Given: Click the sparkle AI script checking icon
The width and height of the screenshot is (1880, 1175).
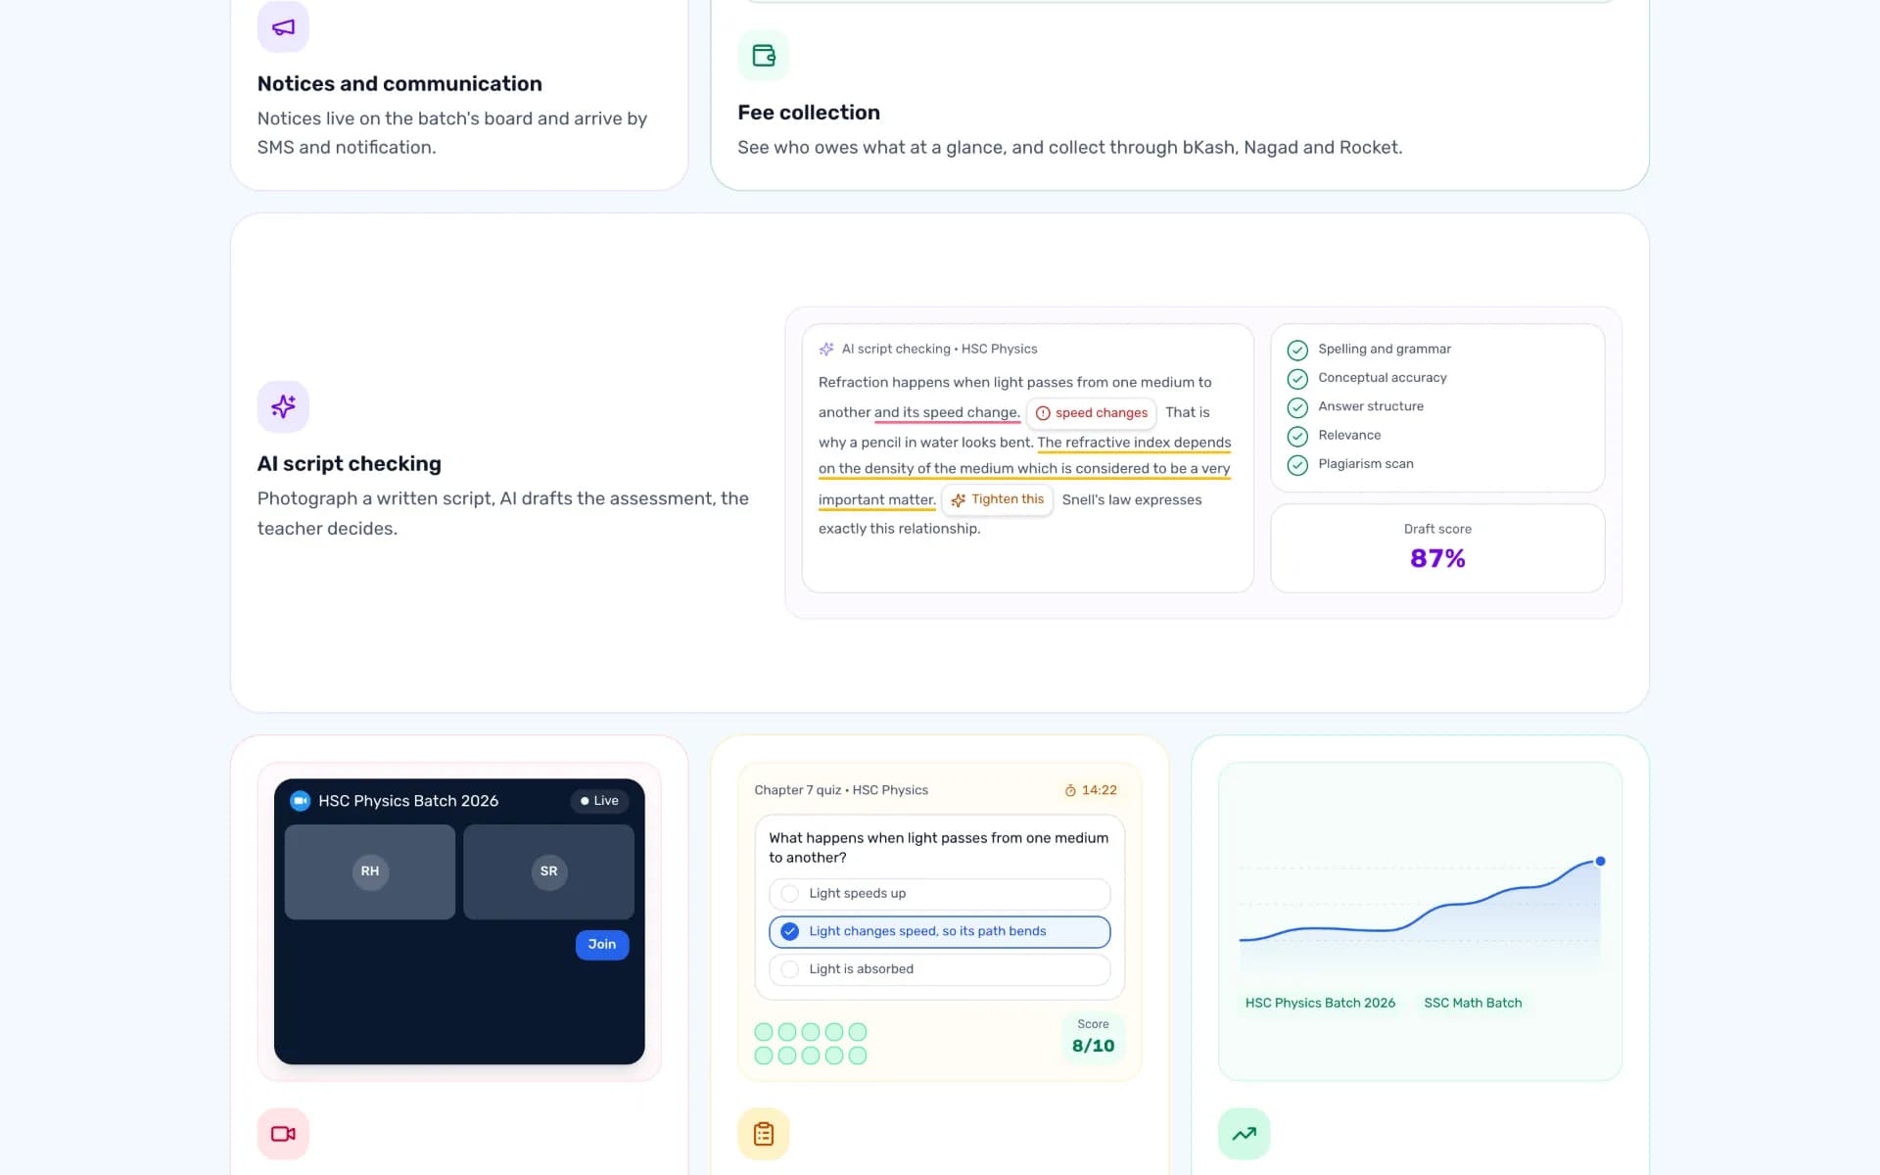Looking at the screenshot, I should click(283, 406).
